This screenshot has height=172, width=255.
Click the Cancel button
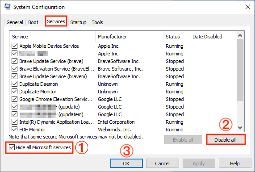click(162, 164)
